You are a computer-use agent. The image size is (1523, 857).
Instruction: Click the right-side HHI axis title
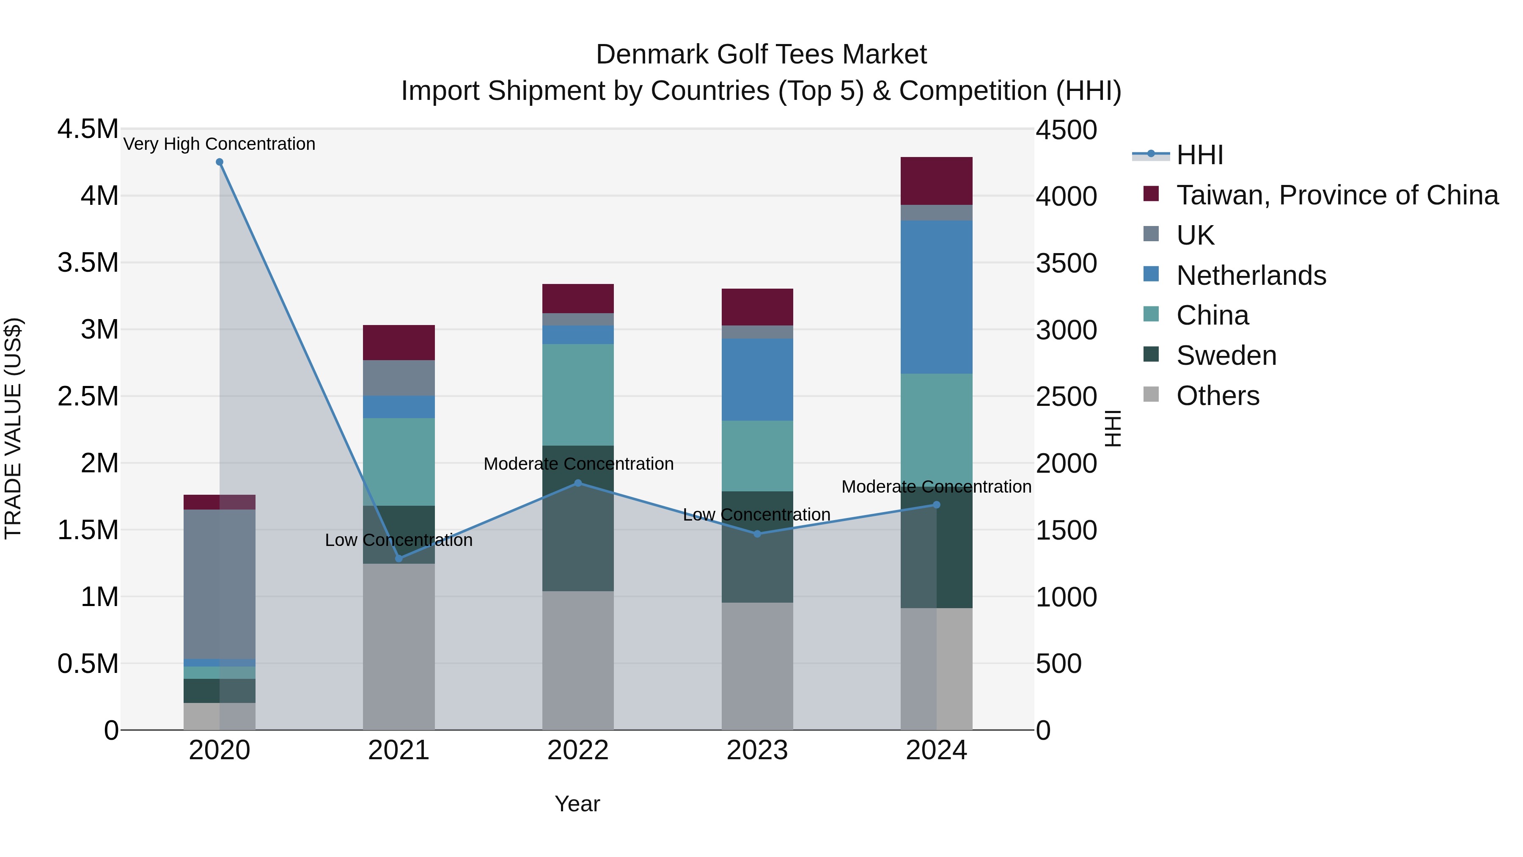pos(1113,428)
